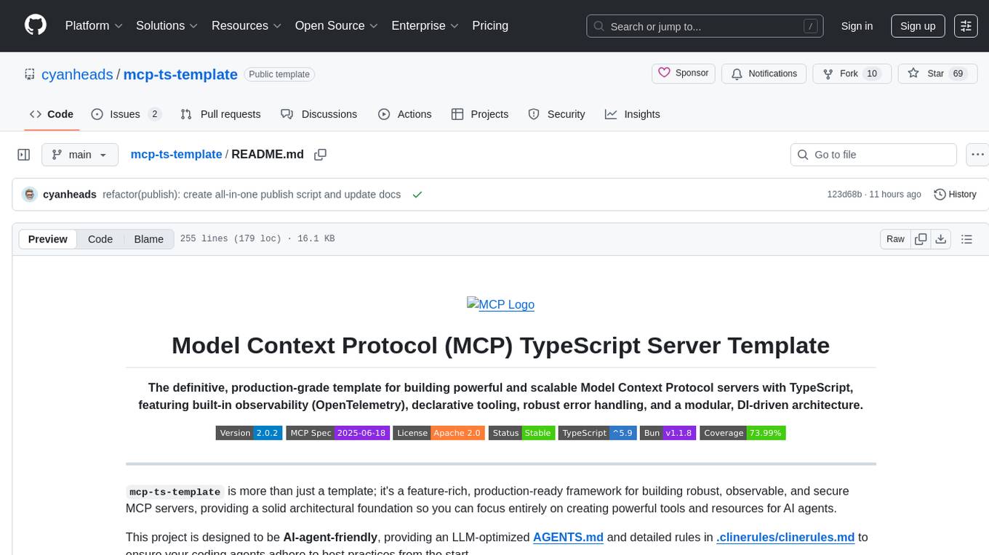The width and height of the screenshot is (989, 555).
Task: Open the Security tab
Action: coord(556,114)
